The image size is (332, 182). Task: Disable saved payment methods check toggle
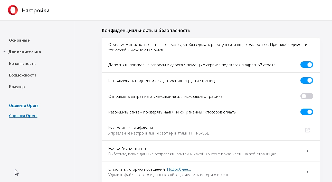click(x=307, y=112)
